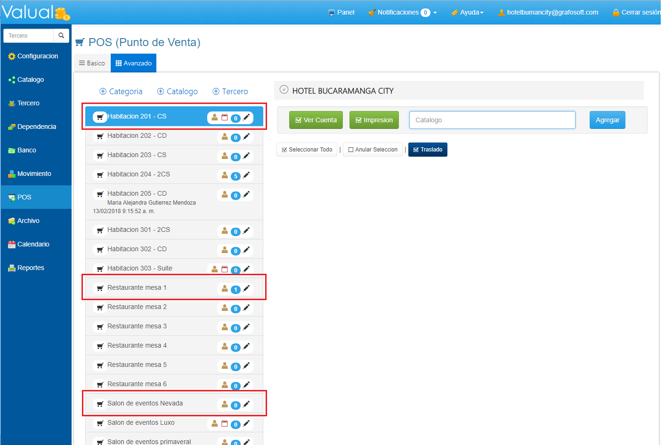The width and height of the screenshot is (665, 445).
Task: Click the calendar icon on Habitacion 303 - Suite
Action: [x=225, y=270]
